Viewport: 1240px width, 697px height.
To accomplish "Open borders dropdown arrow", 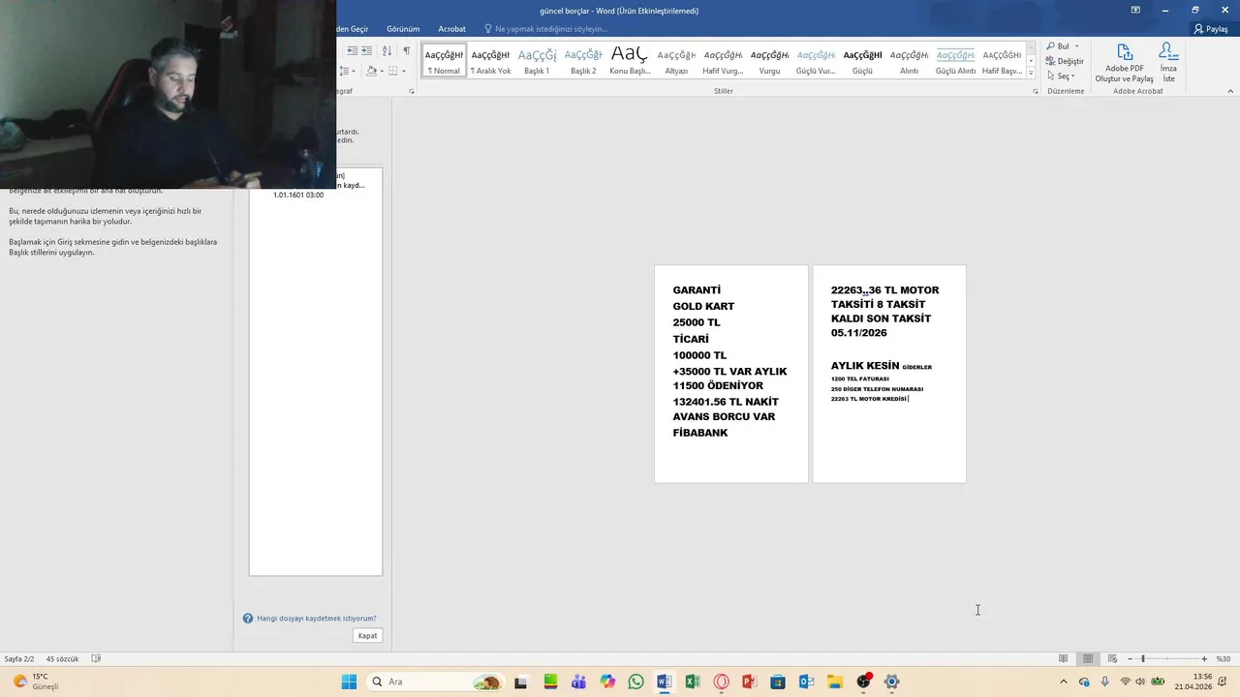I will [404, 71].
